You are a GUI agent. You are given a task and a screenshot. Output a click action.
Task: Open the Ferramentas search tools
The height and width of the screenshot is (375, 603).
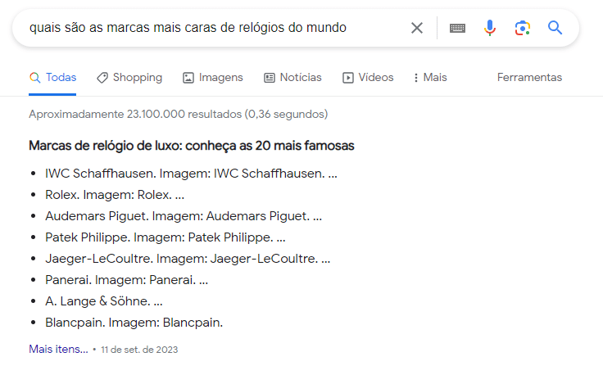[529, 78]
